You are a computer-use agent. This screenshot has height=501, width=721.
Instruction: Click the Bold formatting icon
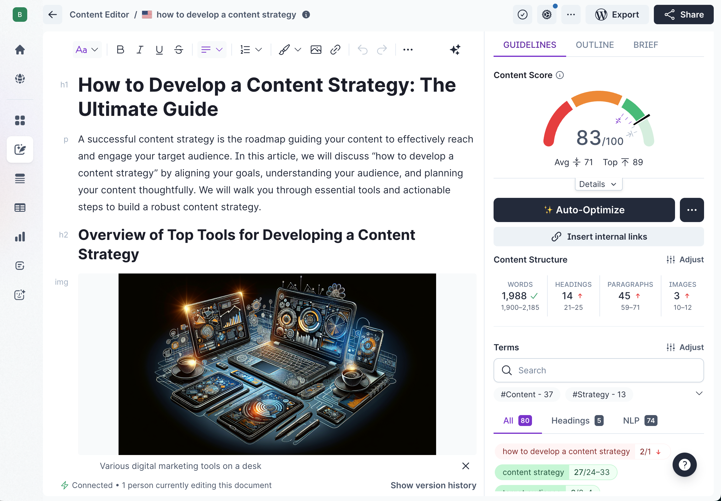pos(120,50)
